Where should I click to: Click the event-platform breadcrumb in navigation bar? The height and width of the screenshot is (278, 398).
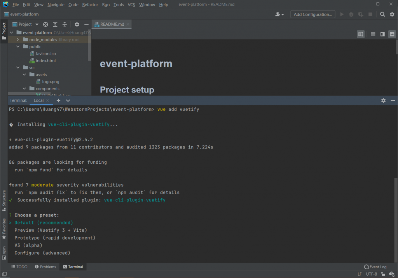21,14
